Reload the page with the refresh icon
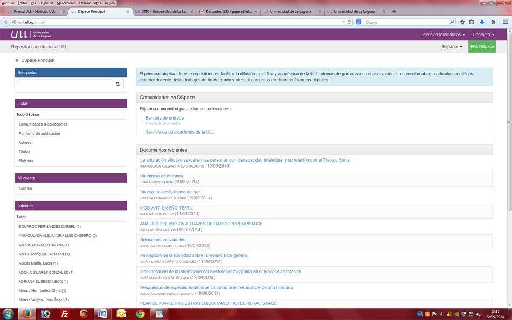Image resolution: width=512 pixels, height=320 pixels. pos(349,22)
